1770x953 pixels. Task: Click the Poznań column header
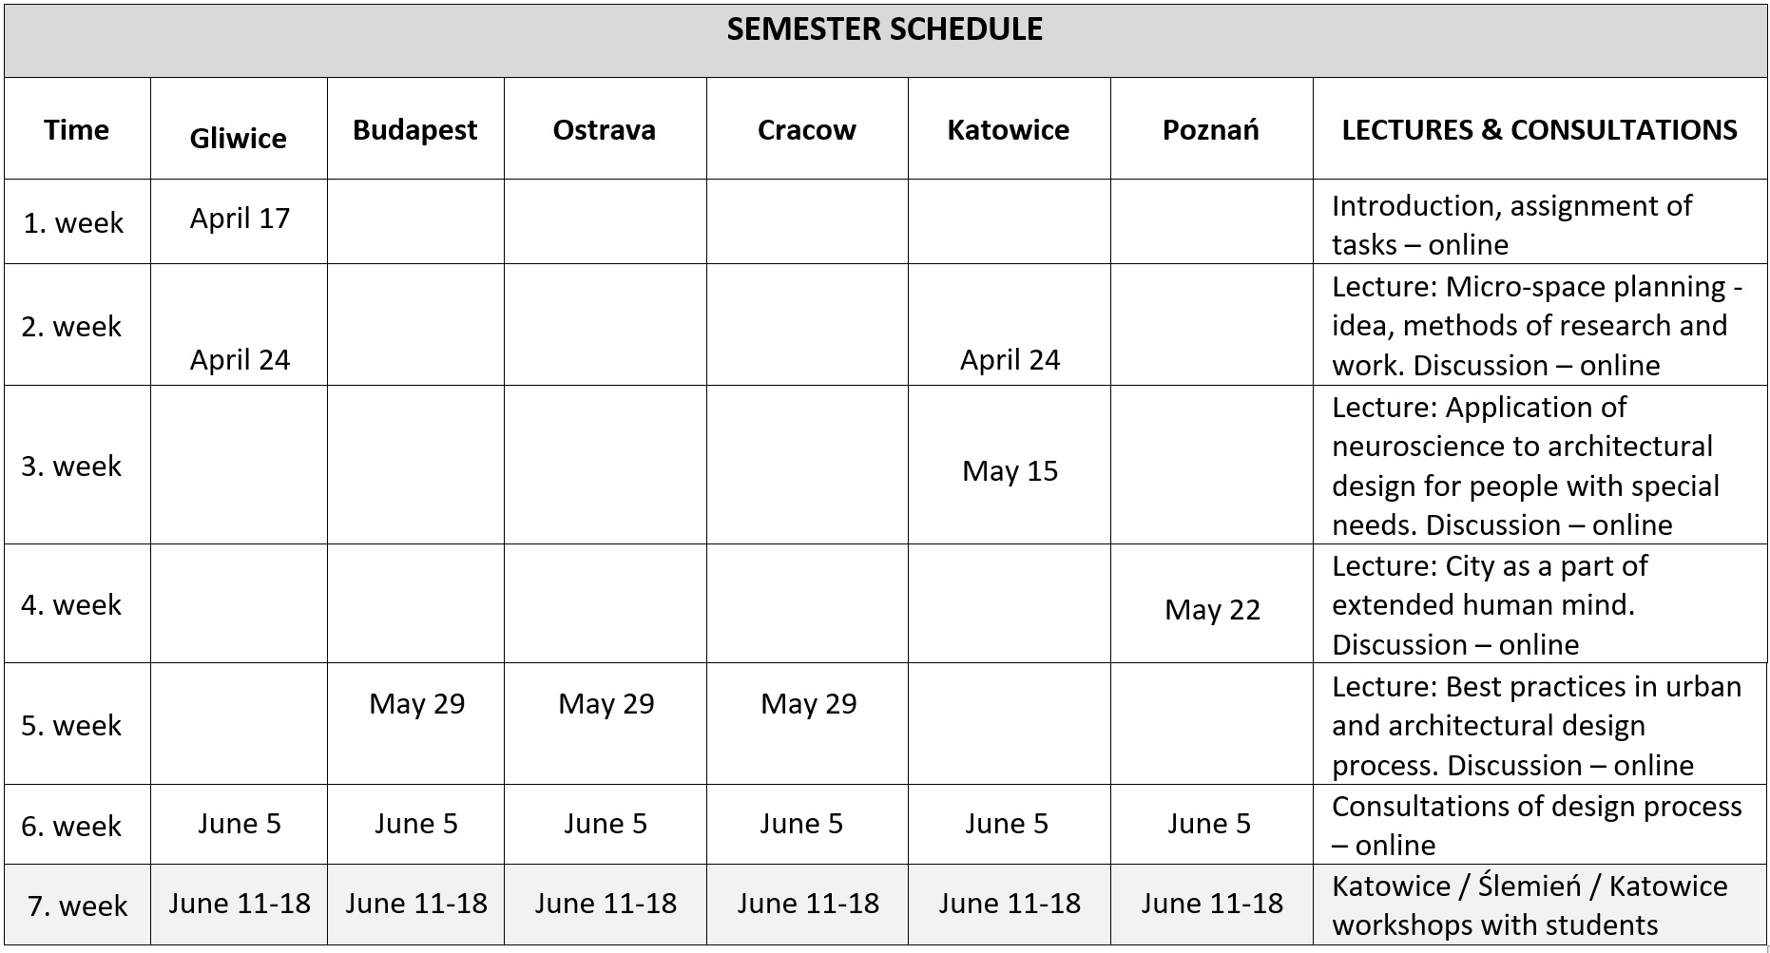(x=1210, y=129)
